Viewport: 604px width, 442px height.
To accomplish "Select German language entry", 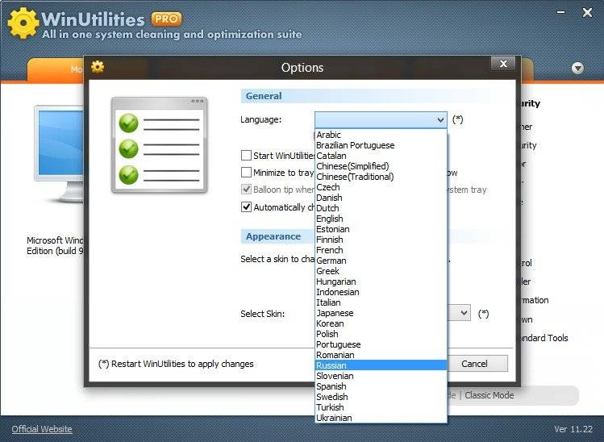I will point(381,261).
